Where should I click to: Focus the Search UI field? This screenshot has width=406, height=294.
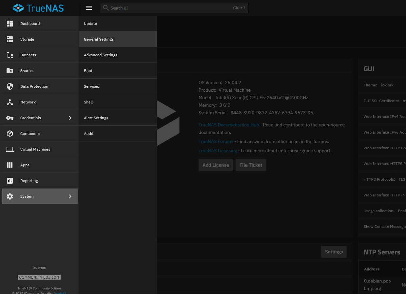point(174,8)
